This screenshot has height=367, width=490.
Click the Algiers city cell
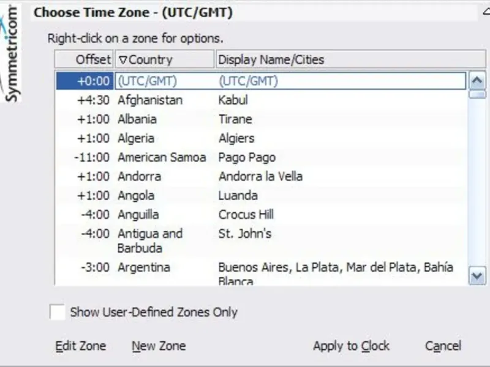point(236,138)
